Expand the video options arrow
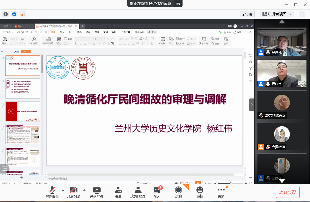Image resolution: width=310 pixels, height=202 pixels. (x=84, y=190)
